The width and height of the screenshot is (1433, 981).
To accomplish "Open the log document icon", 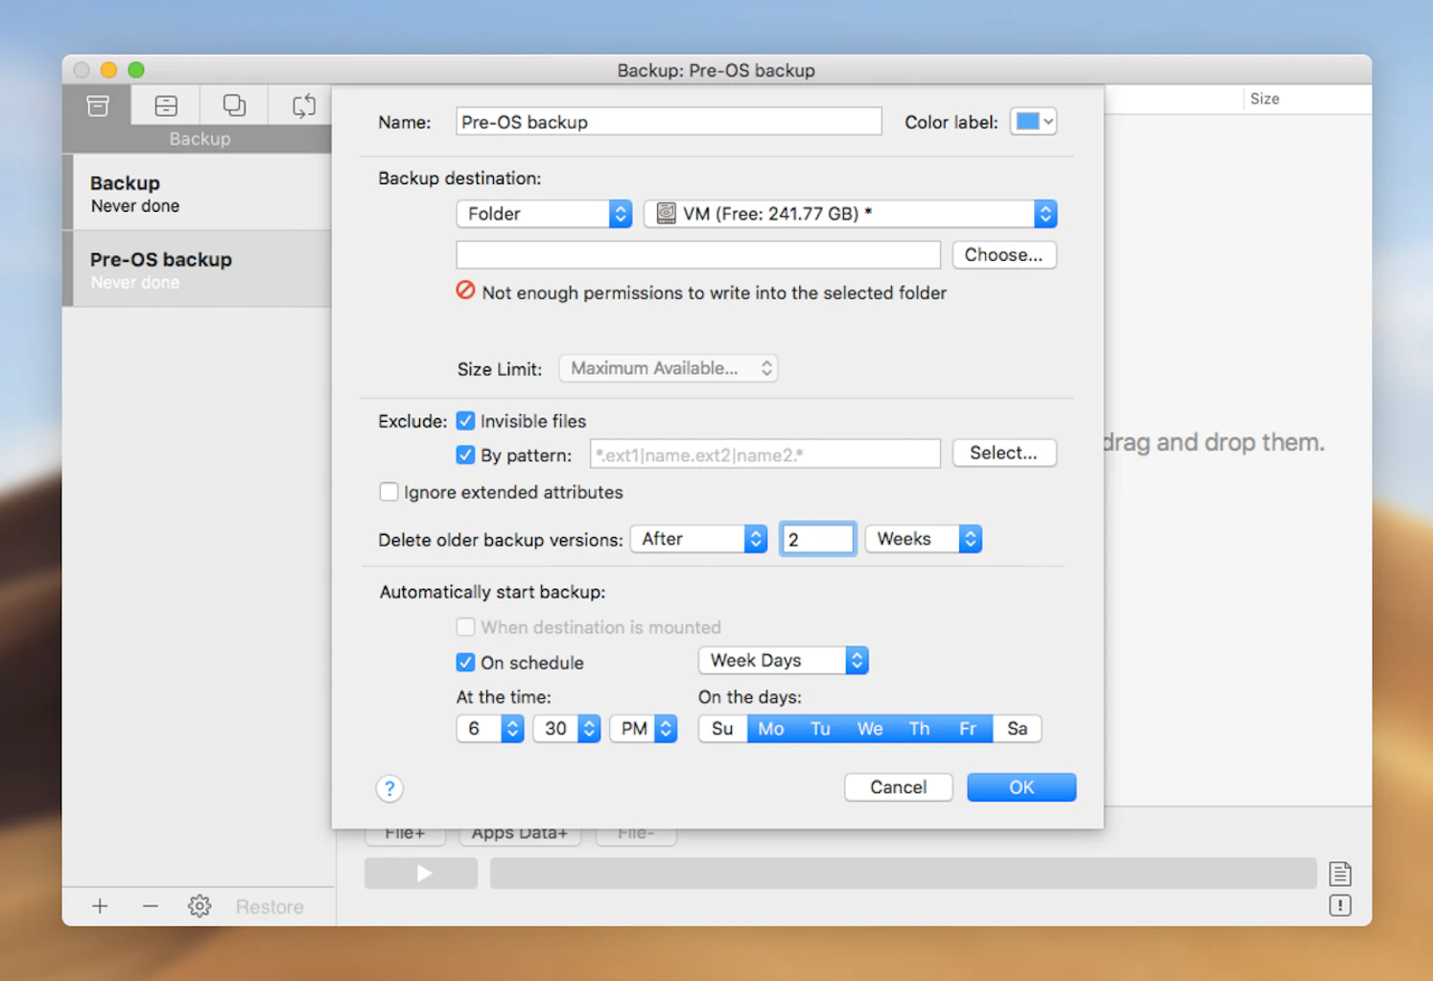I will coord(1340,874).
